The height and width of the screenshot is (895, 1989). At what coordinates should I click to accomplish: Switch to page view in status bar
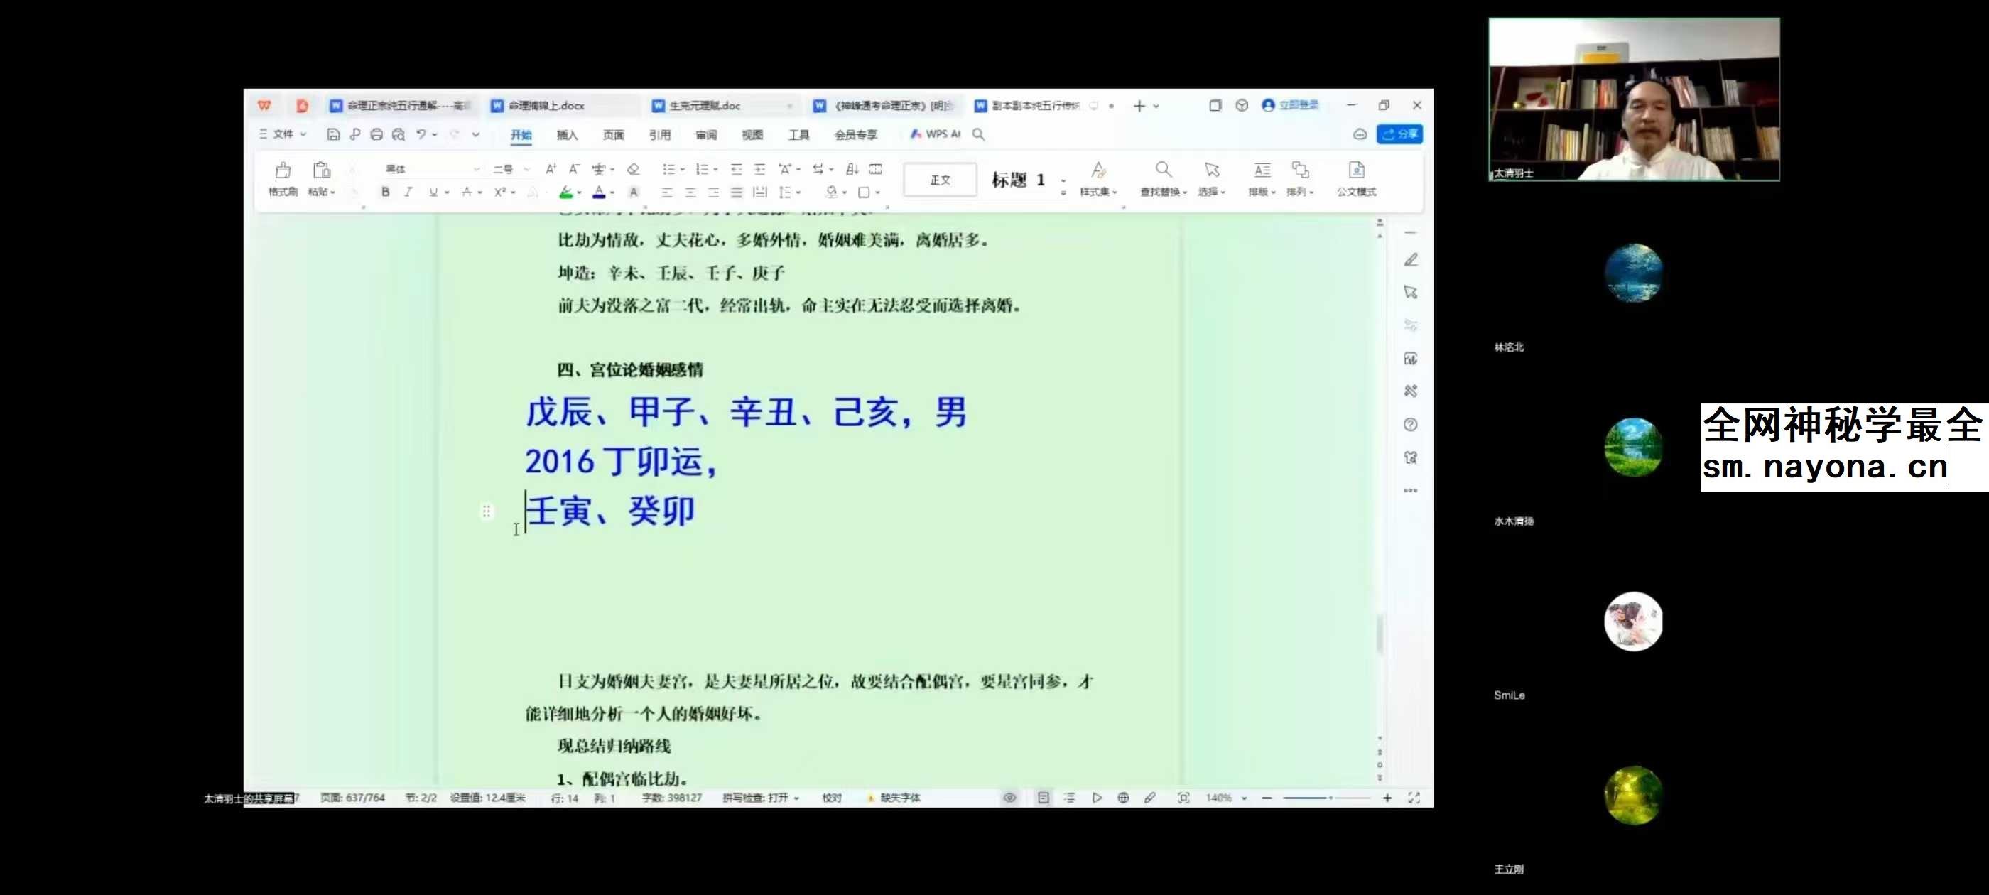1043,798
